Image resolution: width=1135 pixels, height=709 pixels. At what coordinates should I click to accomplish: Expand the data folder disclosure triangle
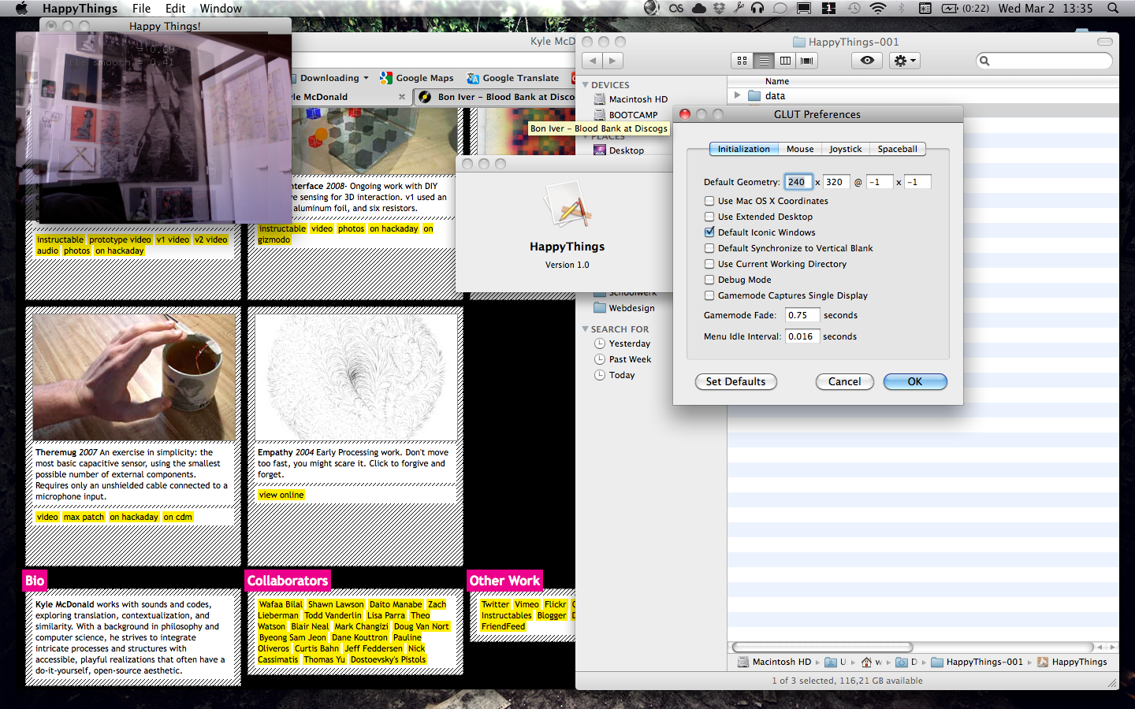coord(738,95)
